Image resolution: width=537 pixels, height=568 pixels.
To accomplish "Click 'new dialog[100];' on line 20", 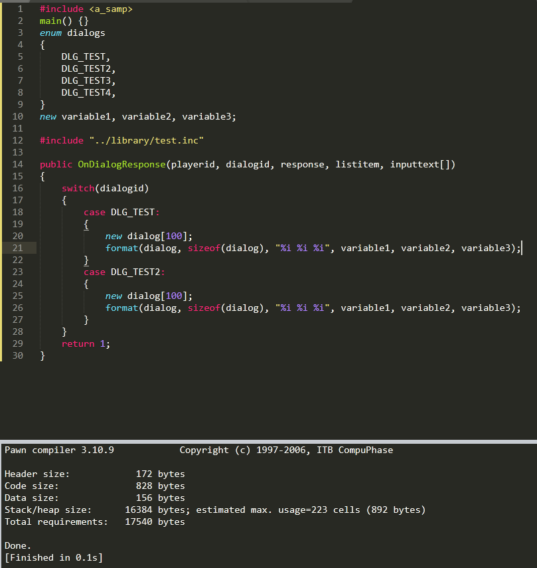I will tap(149, 237).
